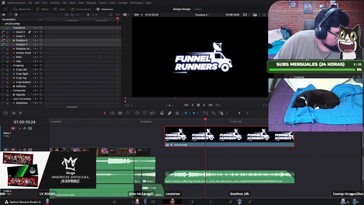The image size is (364, 205).
Task: Collapse the Cropping parameter group
Action: click(x=11, y=65)
